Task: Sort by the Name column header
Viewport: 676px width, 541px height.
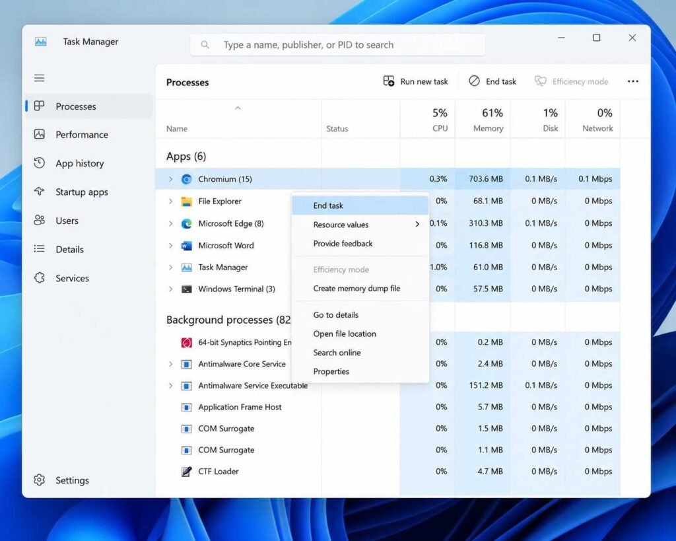Action: pos(238,120)
